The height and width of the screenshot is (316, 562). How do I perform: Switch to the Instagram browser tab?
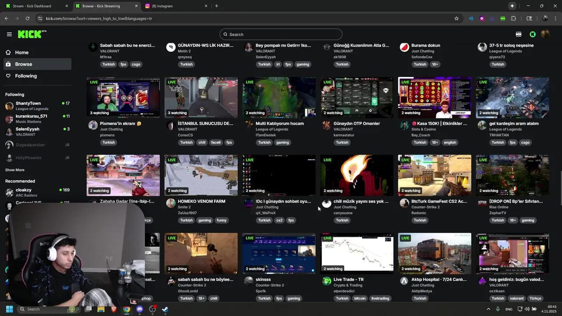(176, 6)
